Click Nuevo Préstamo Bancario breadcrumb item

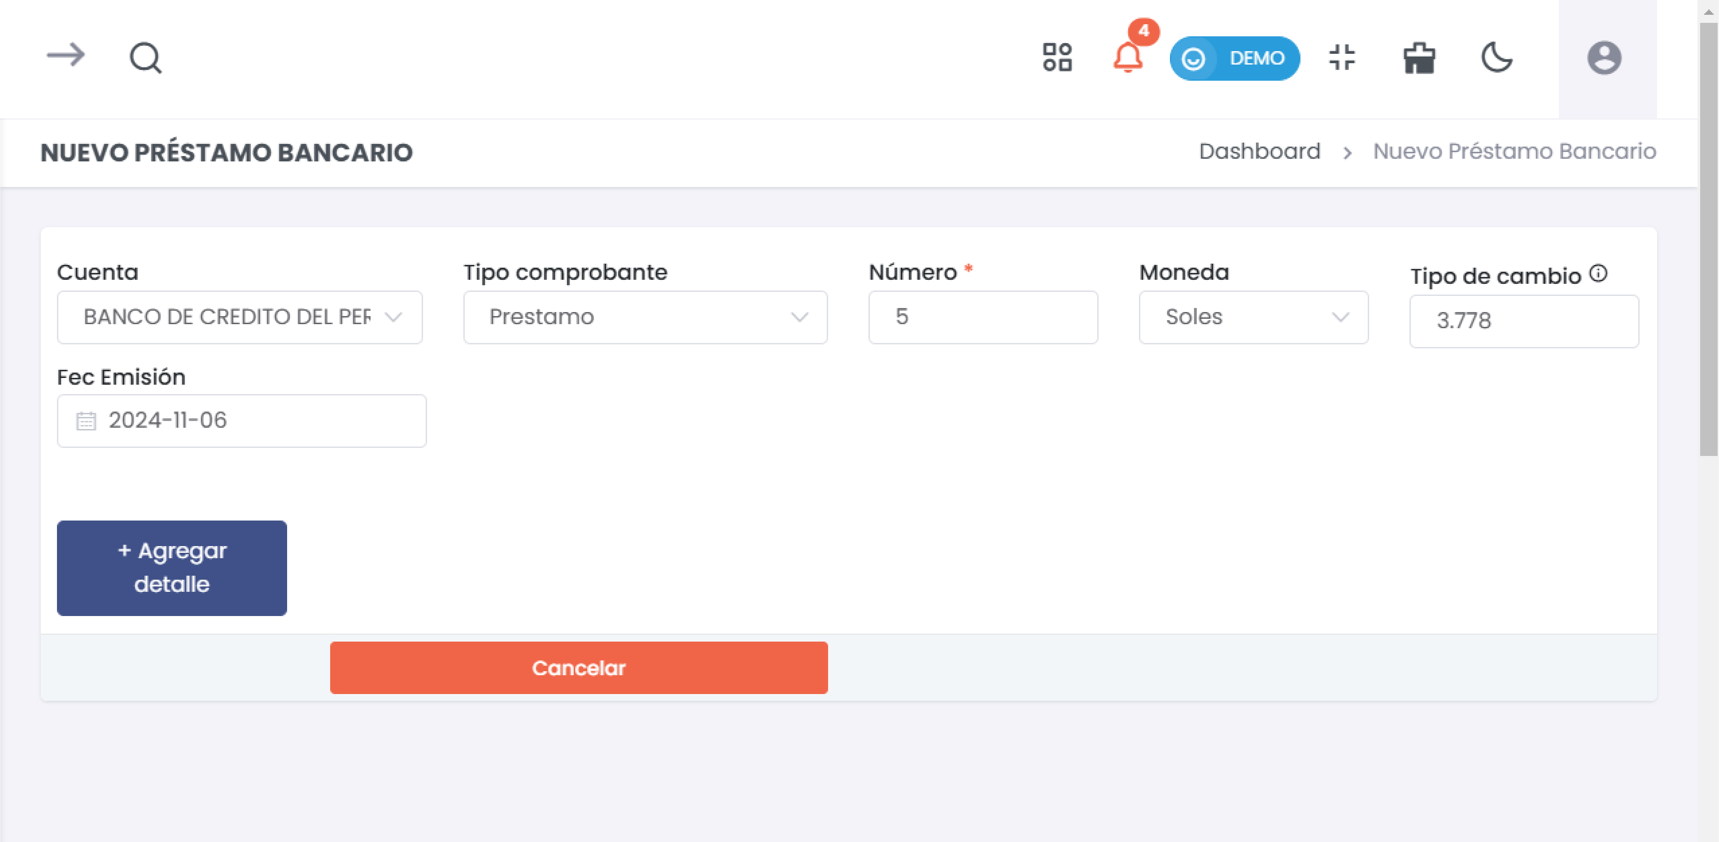pos(1514,152)
